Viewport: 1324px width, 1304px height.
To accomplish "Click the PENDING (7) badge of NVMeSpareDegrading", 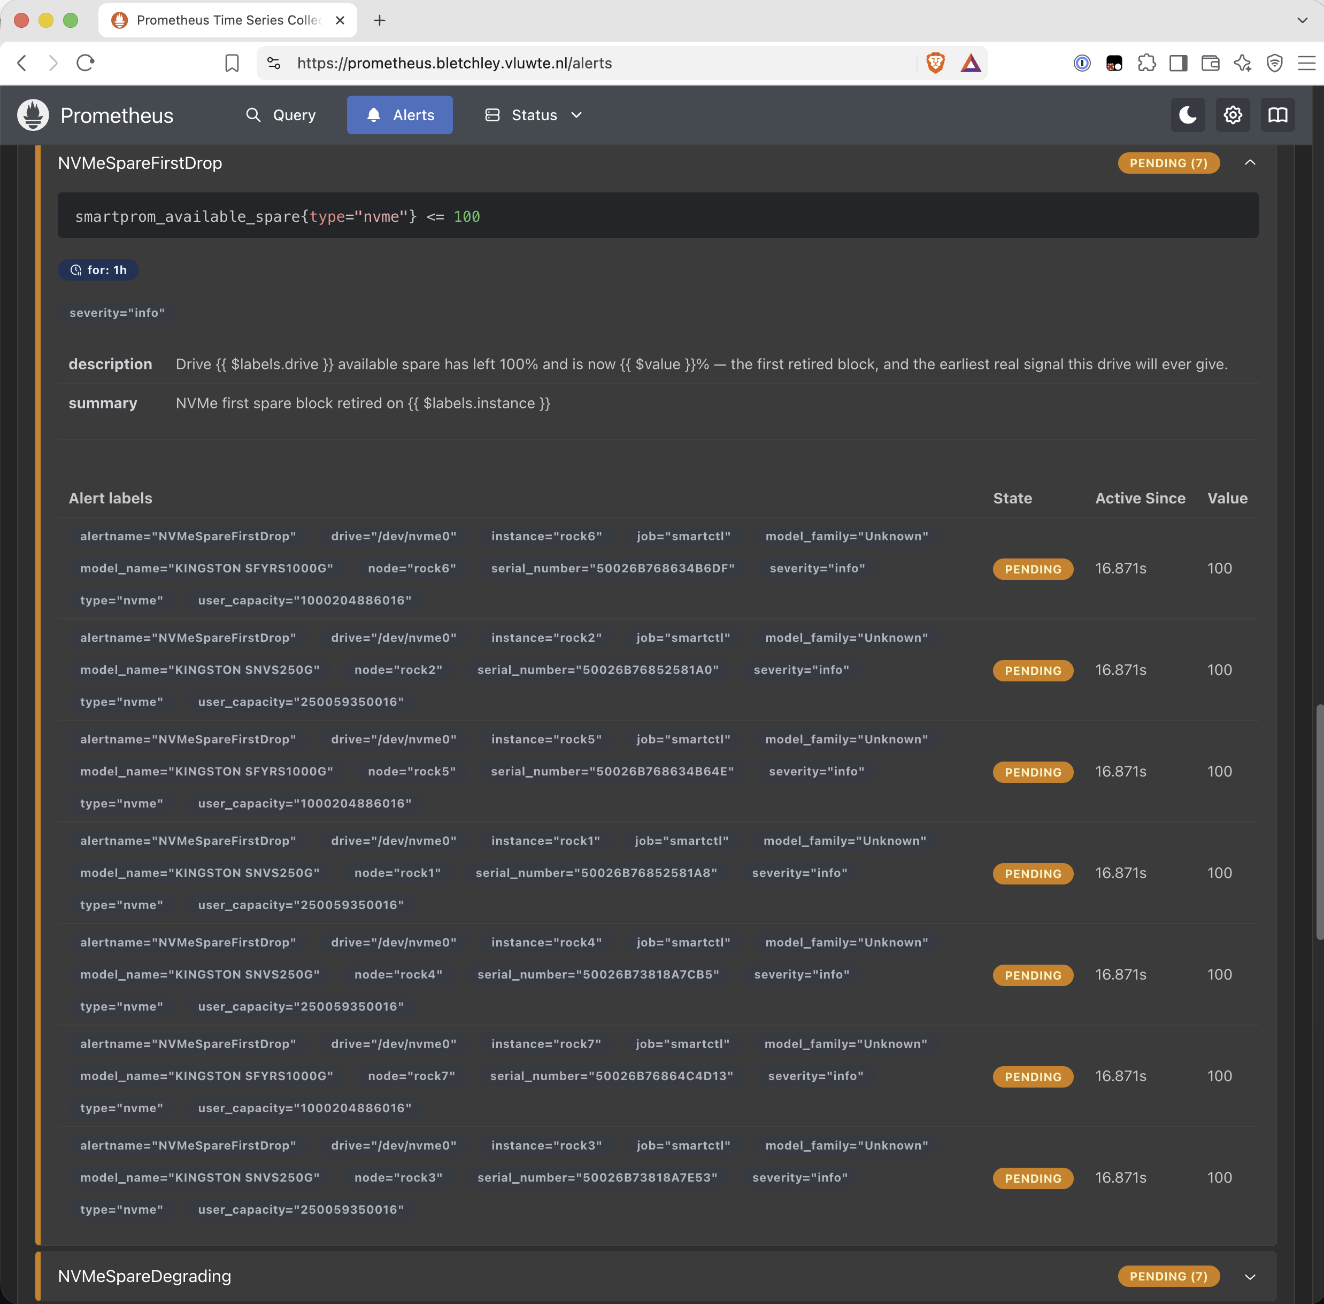I will pyautogui.click(x=1168, y=1277).
